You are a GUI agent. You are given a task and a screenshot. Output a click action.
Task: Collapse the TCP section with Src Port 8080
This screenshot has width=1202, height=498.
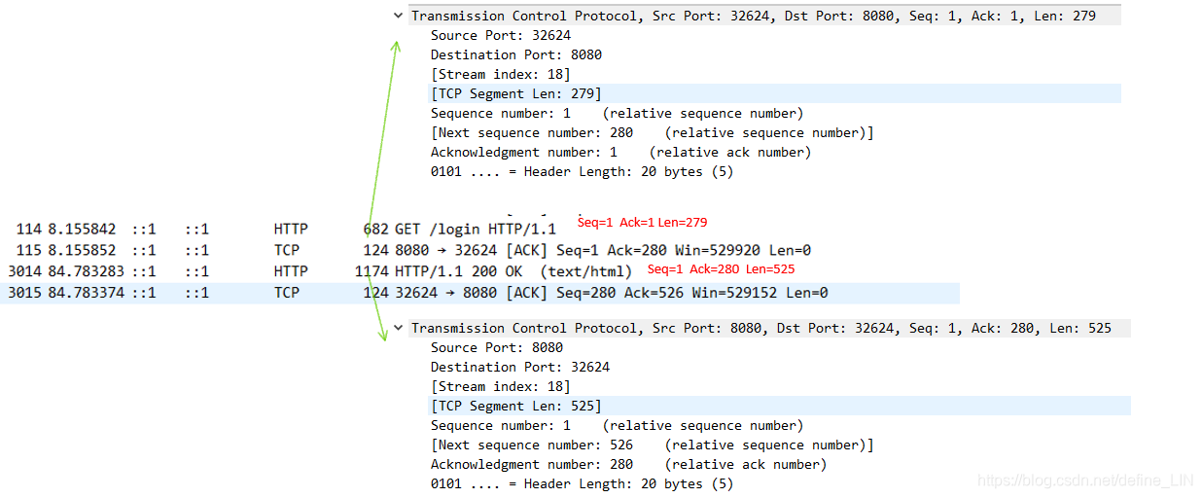tap(398, 328)
